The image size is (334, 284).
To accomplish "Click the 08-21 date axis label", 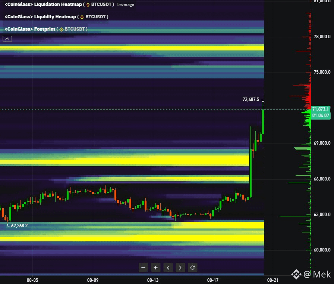I will point(272,280).
